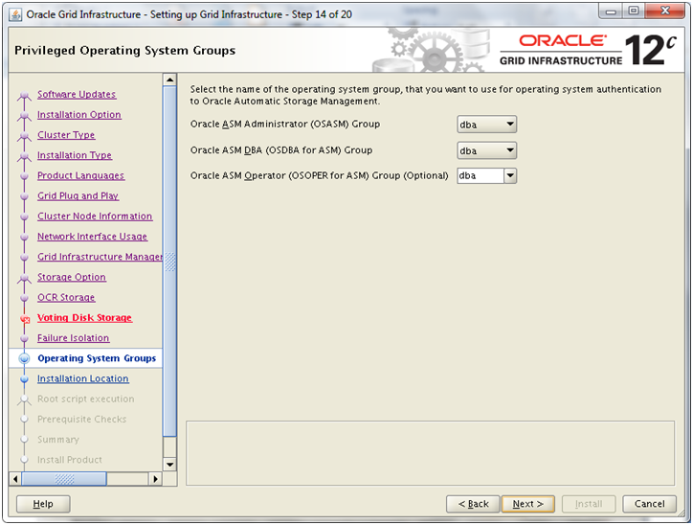Go to Storage Option step

point(72,277)
